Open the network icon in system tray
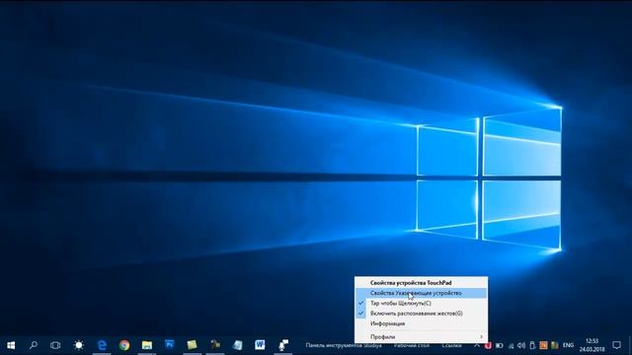The height and width of the screenshot is (355, 632). 511,345
